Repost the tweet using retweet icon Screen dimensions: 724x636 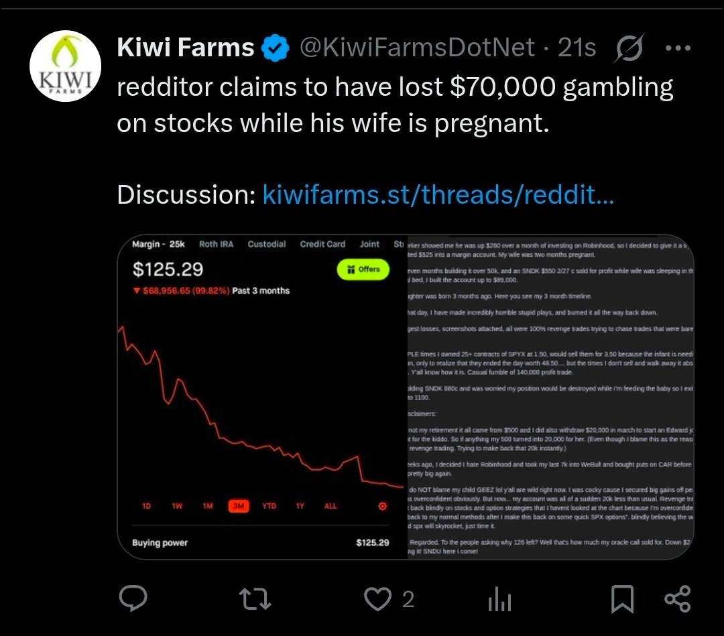tap(255, 598)
